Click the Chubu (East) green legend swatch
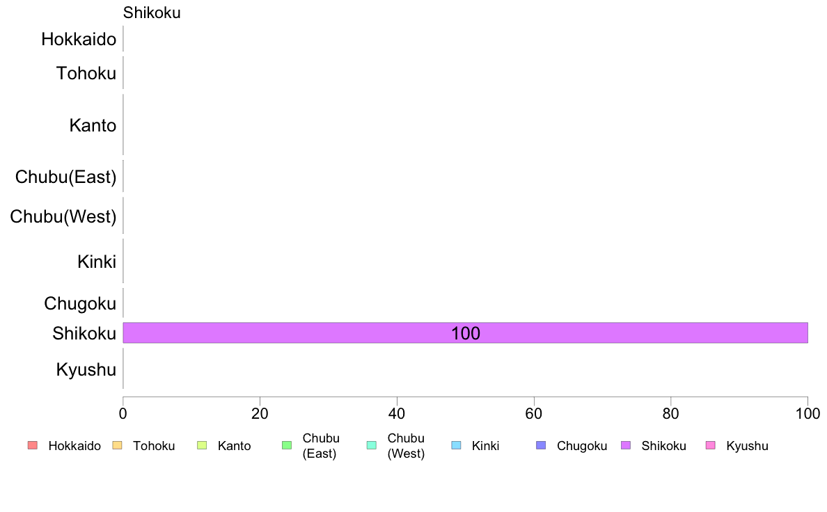827x512 pixels. [287, 445]
